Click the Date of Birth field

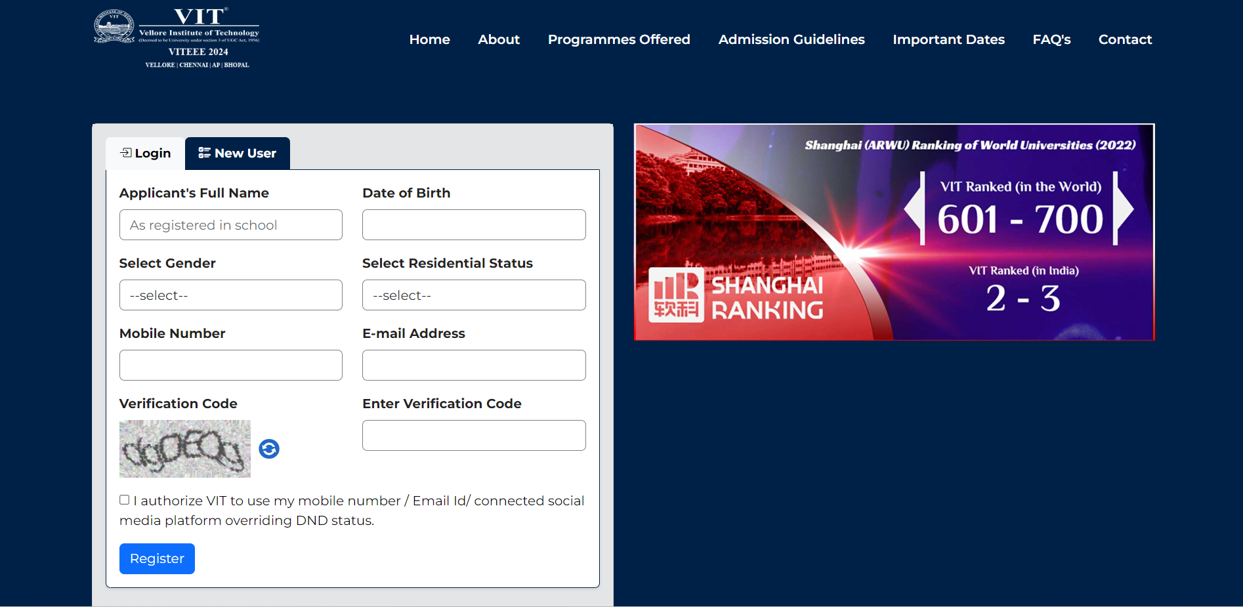pyautogui.click(x=474, y=225)
